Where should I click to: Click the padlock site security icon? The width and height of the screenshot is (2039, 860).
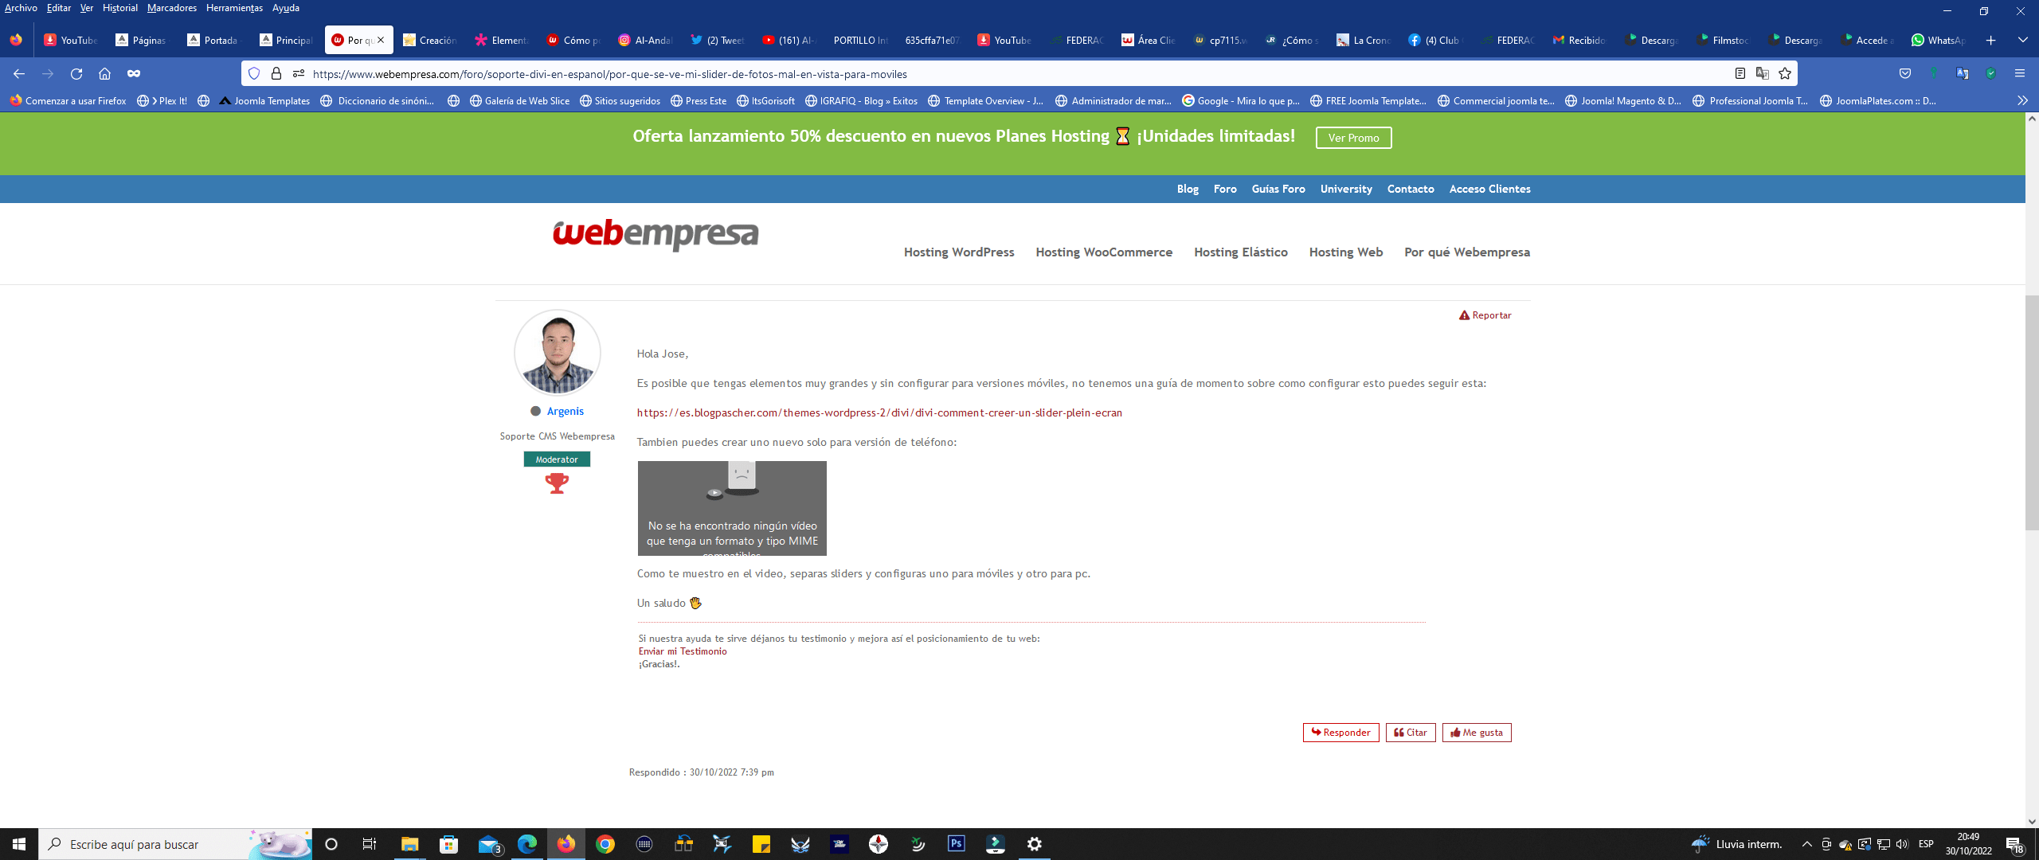click(x=276, y=73)
